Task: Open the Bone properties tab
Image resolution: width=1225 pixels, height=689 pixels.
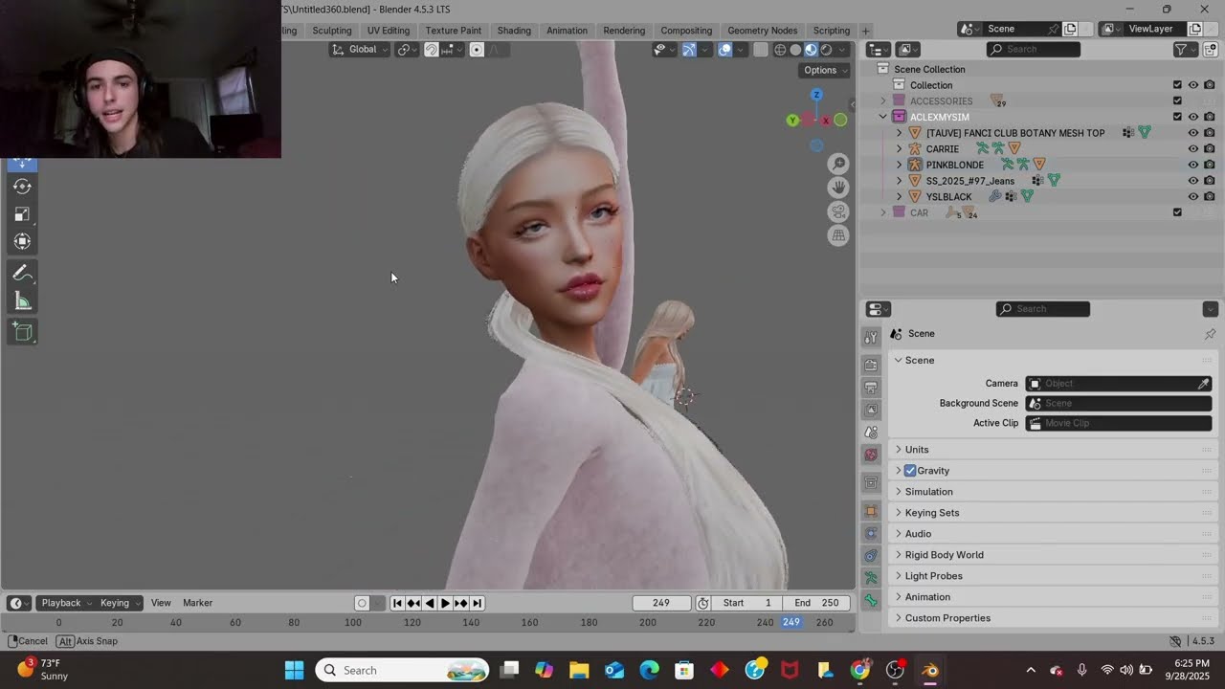Action: coord(871,600)
